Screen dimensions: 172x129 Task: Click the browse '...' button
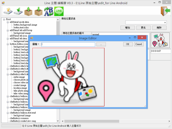coord(101,44)
